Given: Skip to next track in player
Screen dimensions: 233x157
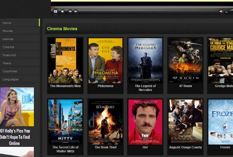Looking at the screenshot, I should (76, 11).
